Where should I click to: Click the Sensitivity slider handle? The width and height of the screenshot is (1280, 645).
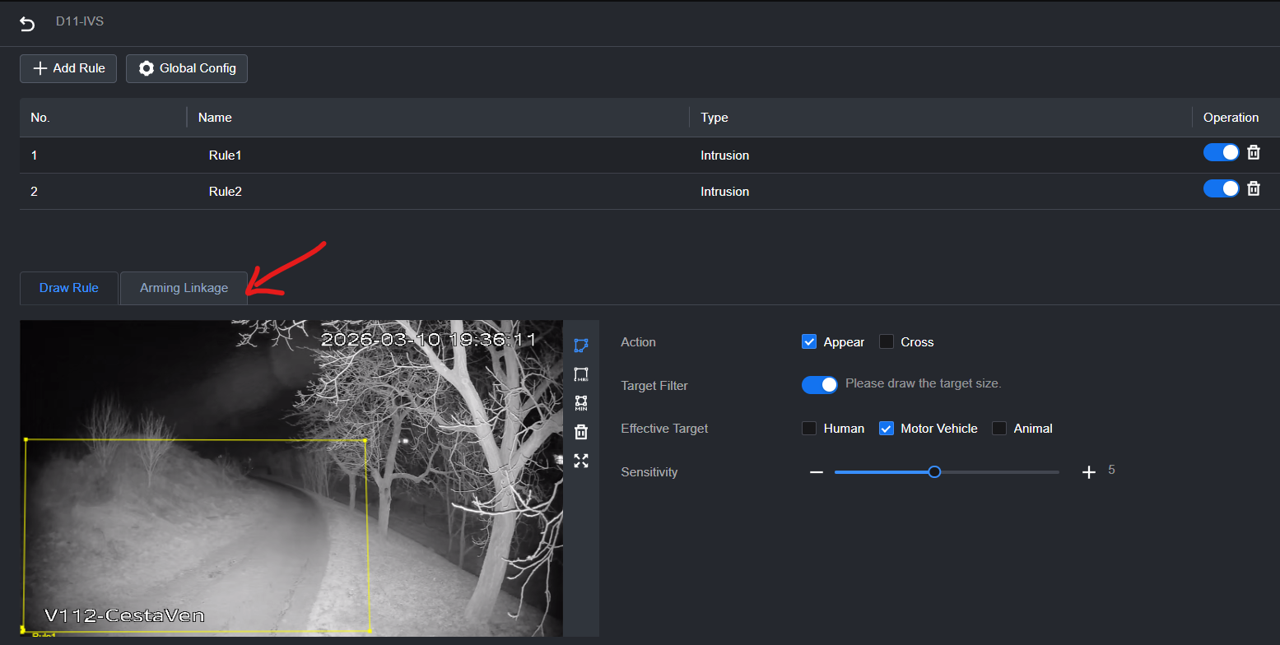(934, 472)
